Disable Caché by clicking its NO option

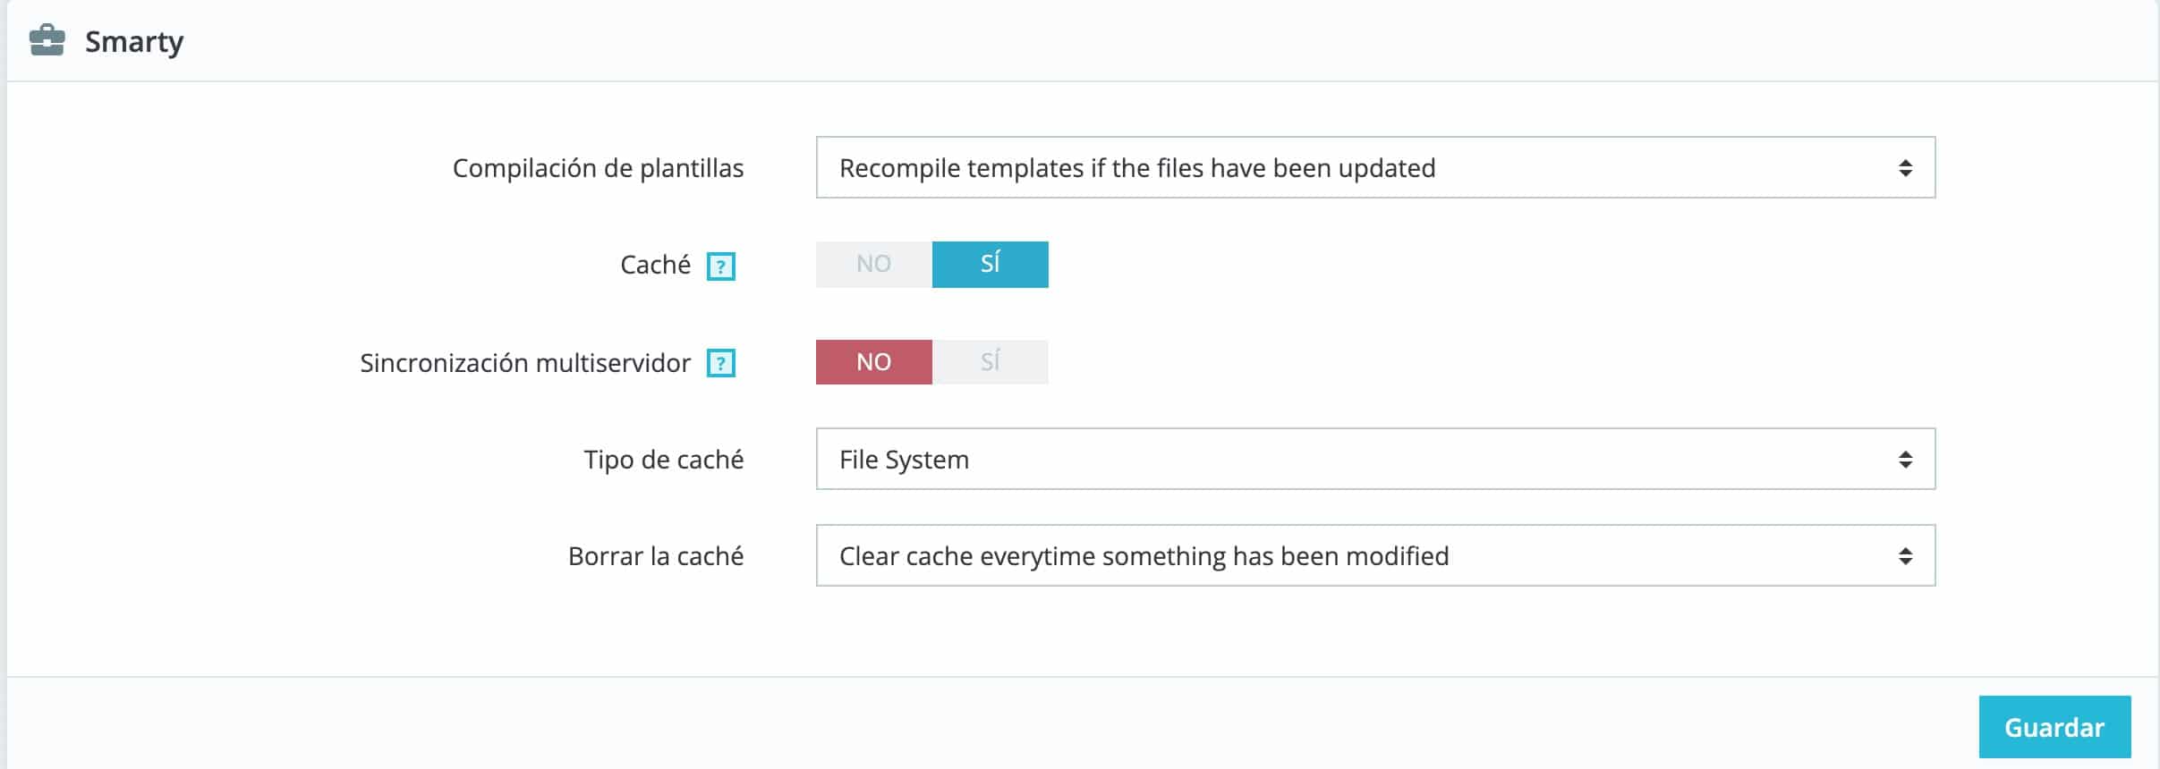[873, 264]
